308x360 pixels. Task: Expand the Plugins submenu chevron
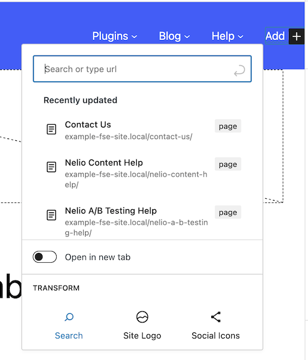point(134,37)
